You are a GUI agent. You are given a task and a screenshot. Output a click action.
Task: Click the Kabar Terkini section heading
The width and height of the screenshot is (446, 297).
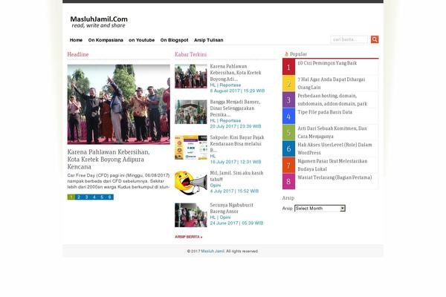pos(190,54)
